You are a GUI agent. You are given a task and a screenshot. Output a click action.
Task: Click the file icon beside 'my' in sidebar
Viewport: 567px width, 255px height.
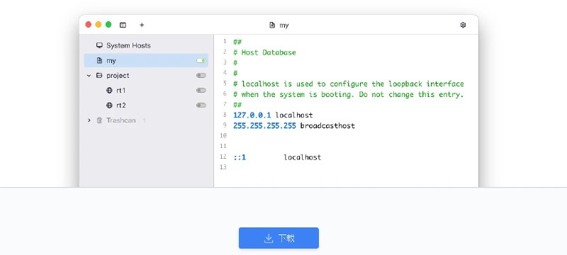(99, 61)
